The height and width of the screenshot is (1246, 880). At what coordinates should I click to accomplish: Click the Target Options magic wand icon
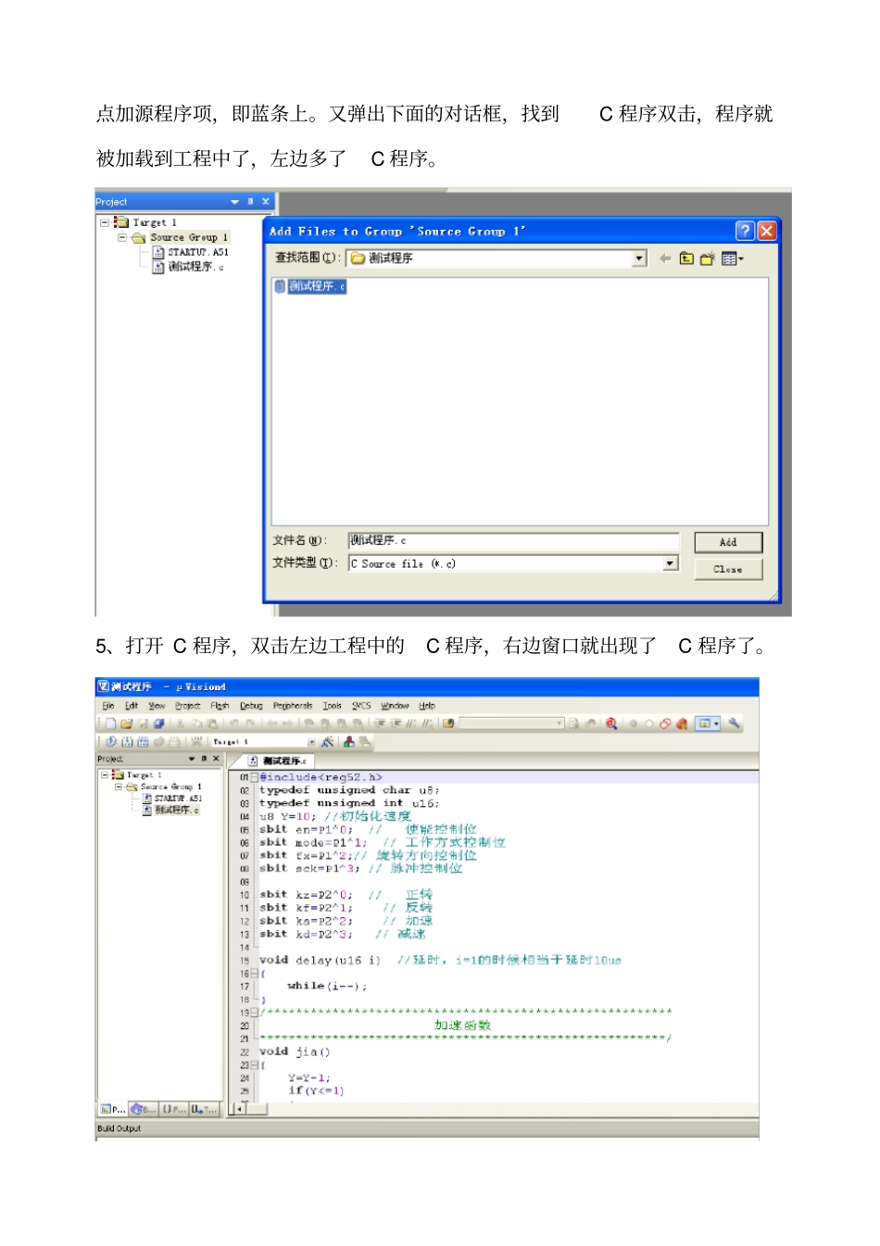[x=327, y=742]
